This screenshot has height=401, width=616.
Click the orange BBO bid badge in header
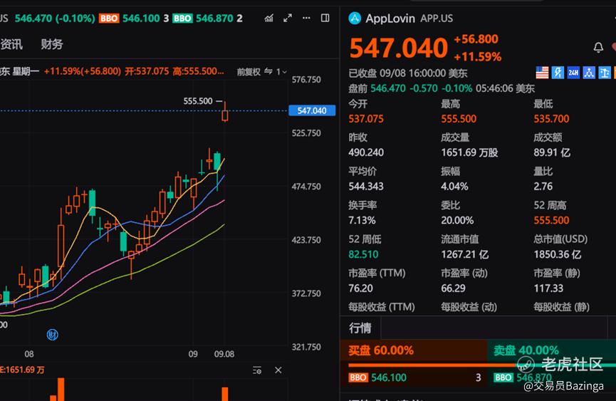109,19
